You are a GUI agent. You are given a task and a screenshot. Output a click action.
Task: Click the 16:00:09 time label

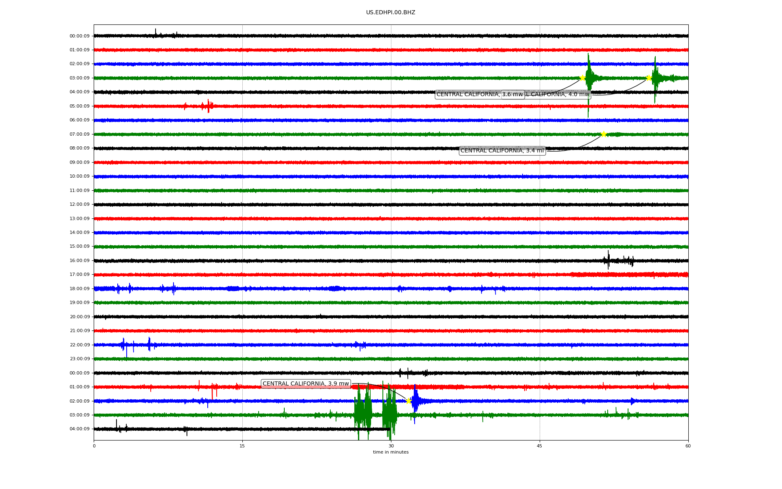coord(79,261)
